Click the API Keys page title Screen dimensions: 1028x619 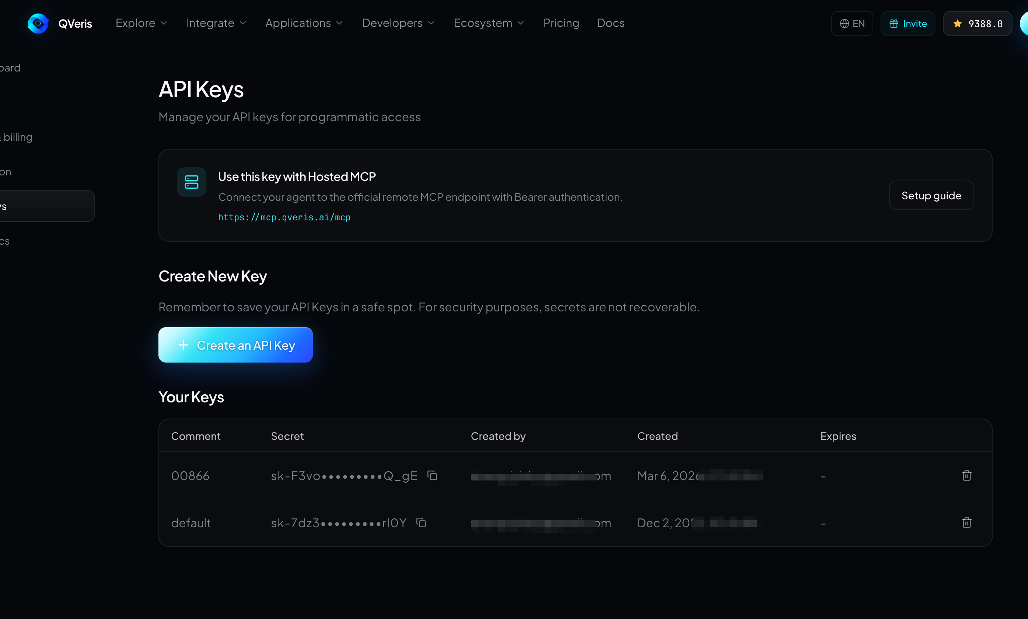coord(201,89)
